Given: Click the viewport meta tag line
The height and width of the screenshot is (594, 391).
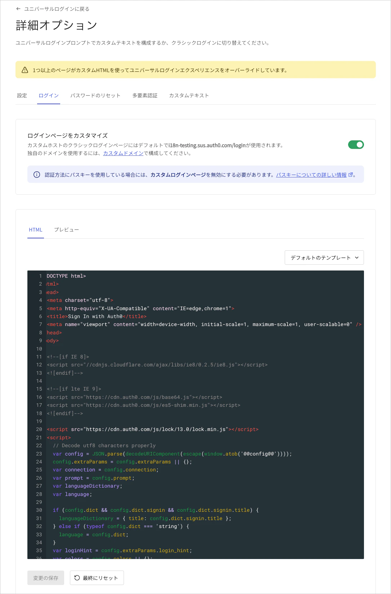Looking at the screenshot, I should coord(204,324).
